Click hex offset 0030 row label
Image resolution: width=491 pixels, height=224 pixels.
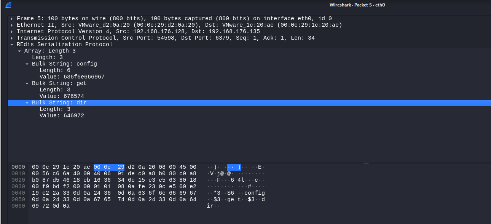18,187
